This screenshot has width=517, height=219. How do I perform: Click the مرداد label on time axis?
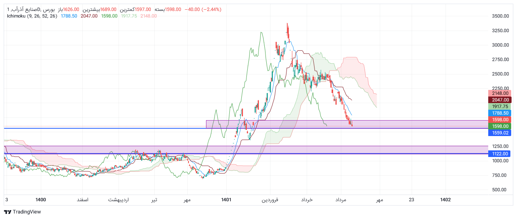tap(341, 200)
